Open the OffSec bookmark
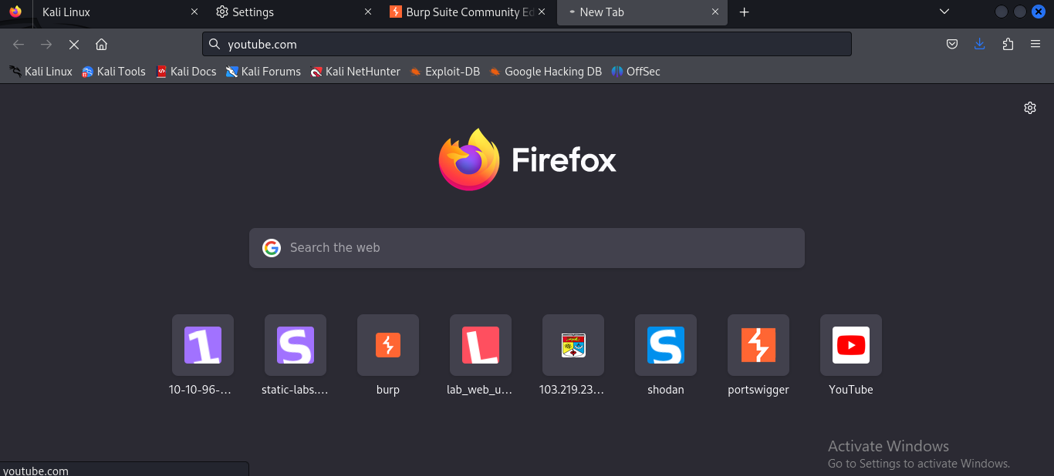Viewport: 1054px width, 476px height. tap(636, 72)
